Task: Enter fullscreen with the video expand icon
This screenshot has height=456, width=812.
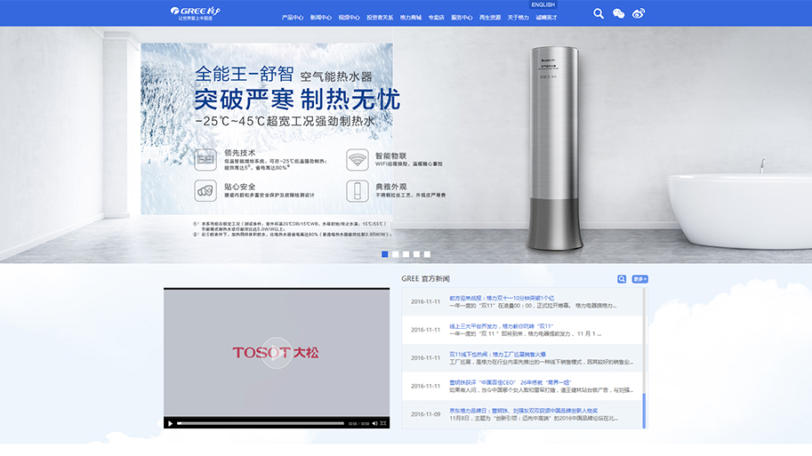Action: [x=383, y=423]
